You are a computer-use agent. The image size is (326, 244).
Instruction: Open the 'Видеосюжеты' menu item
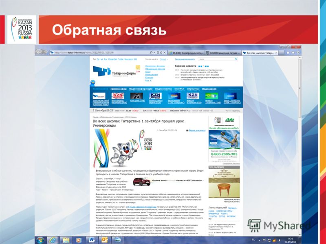coord(163,89)
